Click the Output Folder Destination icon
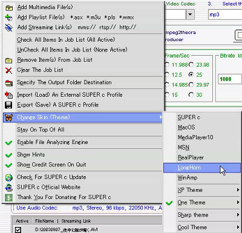242x233 pixels. (x=8, y=83)
